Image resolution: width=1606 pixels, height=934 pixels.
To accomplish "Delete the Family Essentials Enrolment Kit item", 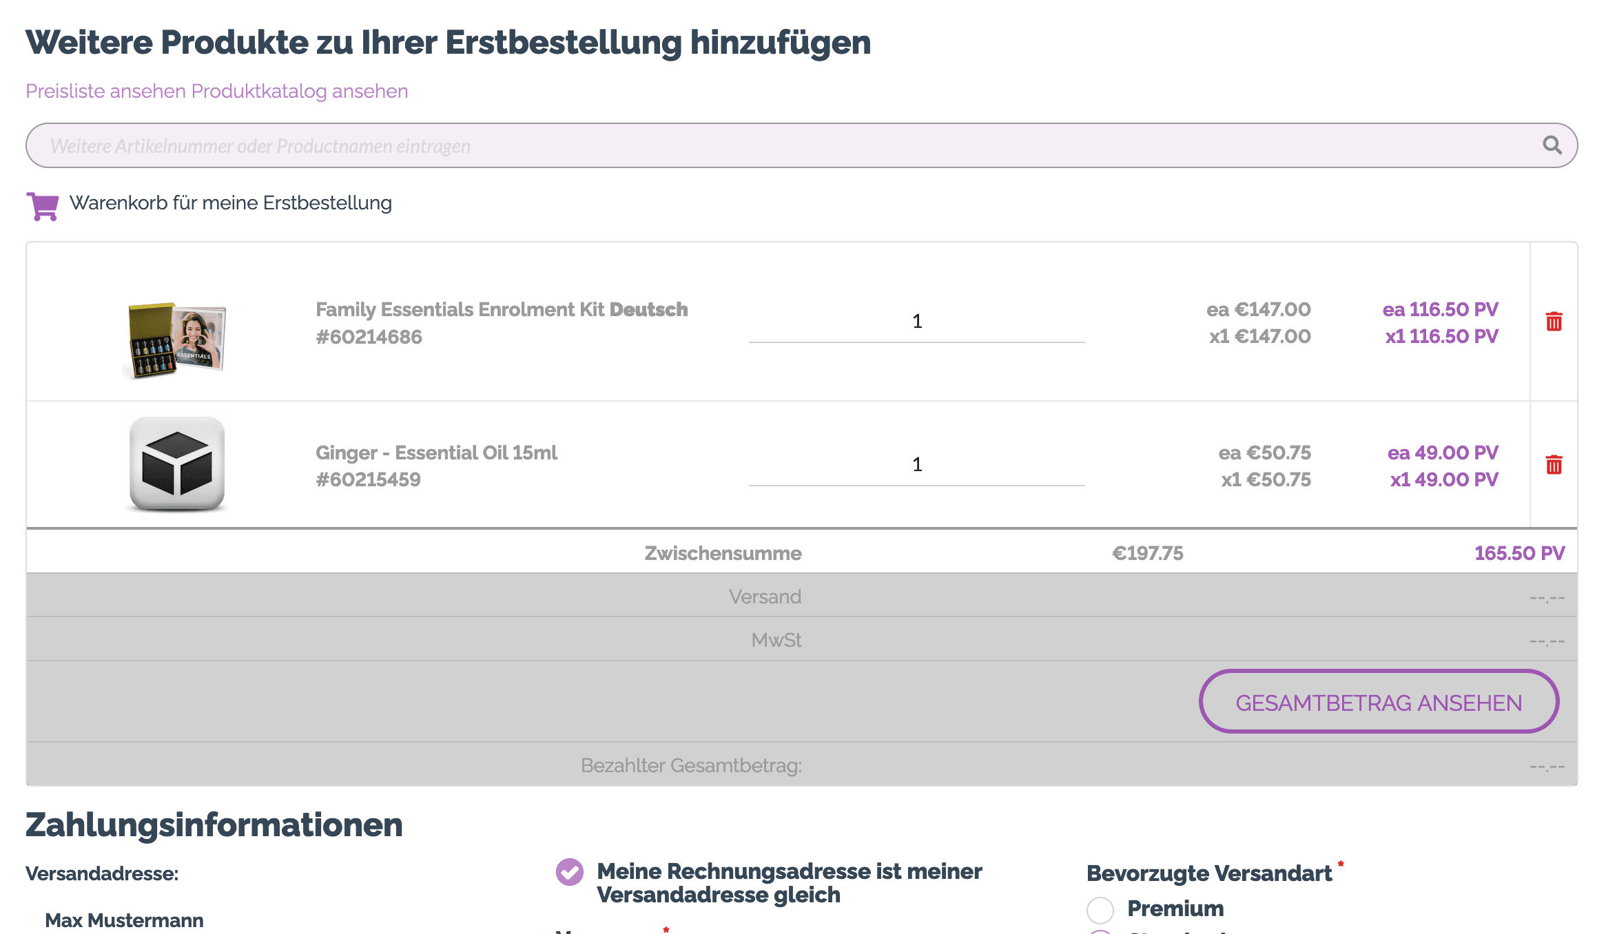I will [1554, 322].
